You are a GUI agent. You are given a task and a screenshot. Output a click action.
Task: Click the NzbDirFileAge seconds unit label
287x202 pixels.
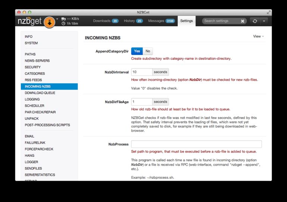(160, 102)
